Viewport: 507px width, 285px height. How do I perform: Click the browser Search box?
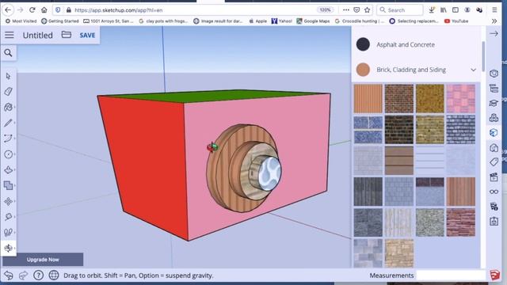tap(400, 10)
